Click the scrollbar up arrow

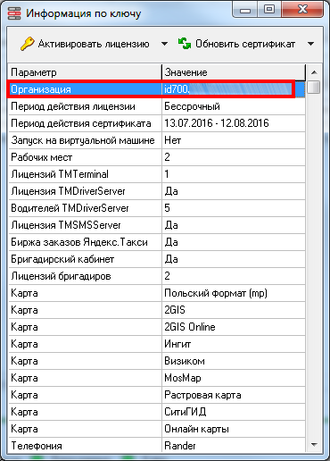tap(314, 72)
